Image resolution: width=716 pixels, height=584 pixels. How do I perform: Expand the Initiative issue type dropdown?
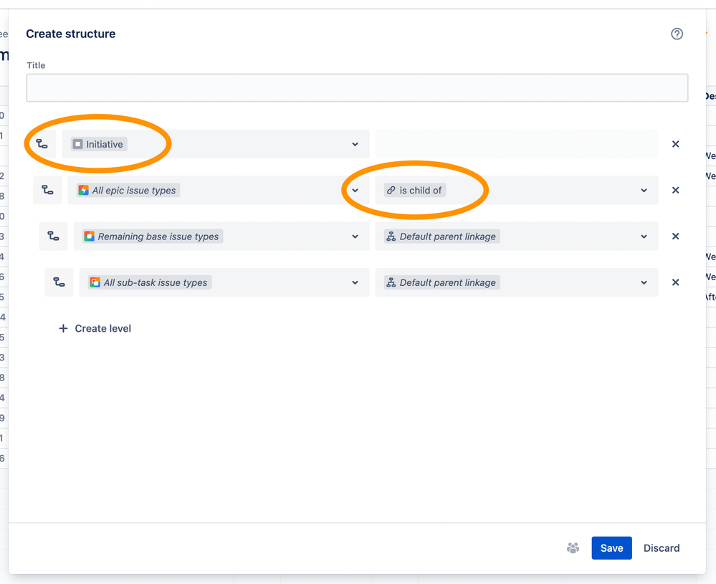tap(355, 144)
